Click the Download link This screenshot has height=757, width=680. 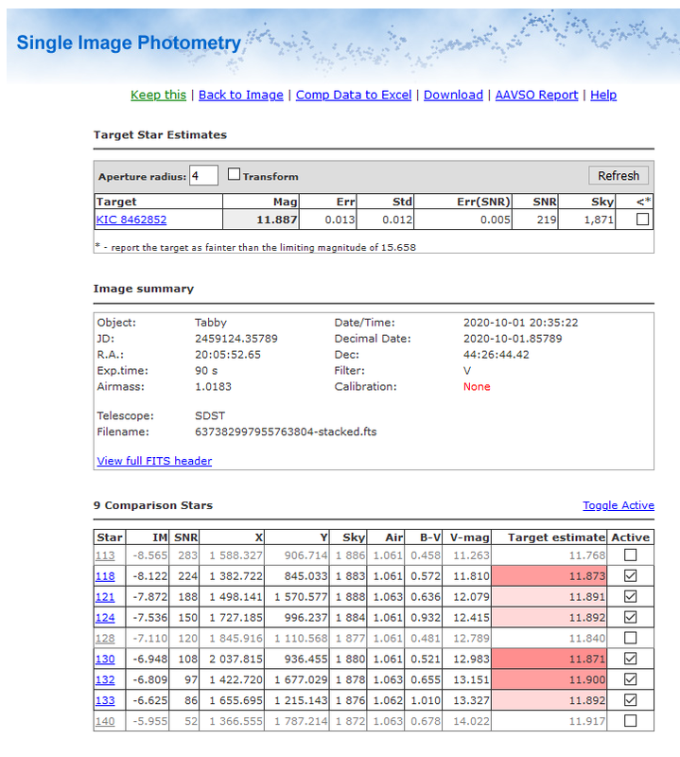[453, 96]
